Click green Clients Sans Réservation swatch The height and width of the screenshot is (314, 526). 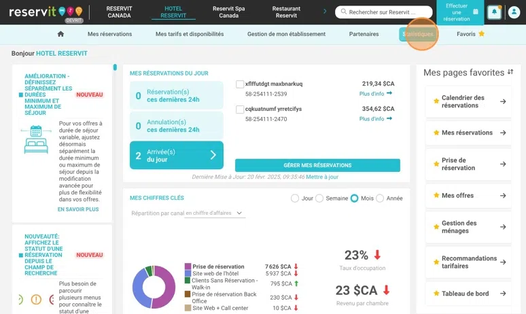tap(188, 280)
